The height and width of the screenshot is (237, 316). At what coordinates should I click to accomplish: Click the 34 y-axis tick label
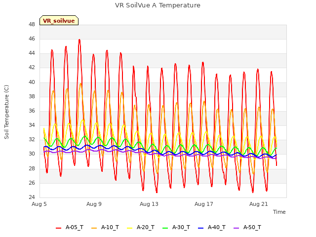(32, 125)
